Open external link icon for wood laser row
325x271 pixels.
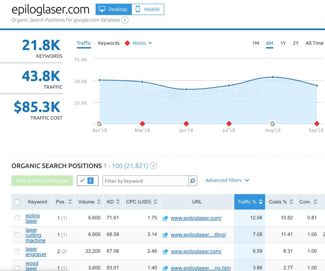[165, 268]
